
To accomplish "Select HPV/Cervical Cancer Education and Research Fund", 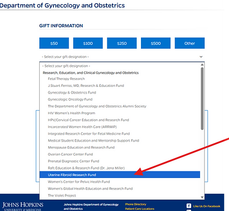I will click(120, 120).
